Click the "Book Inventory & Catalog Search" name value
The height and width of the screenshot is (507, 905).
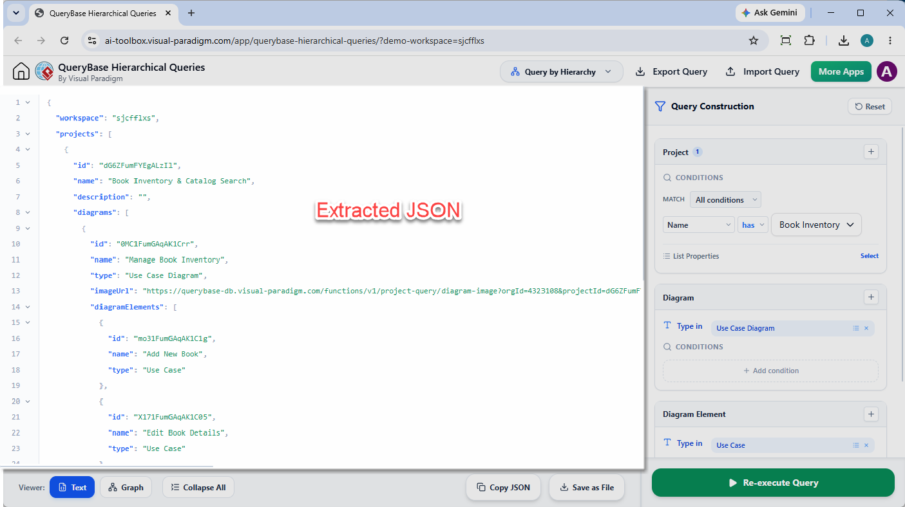coord(179,181)
